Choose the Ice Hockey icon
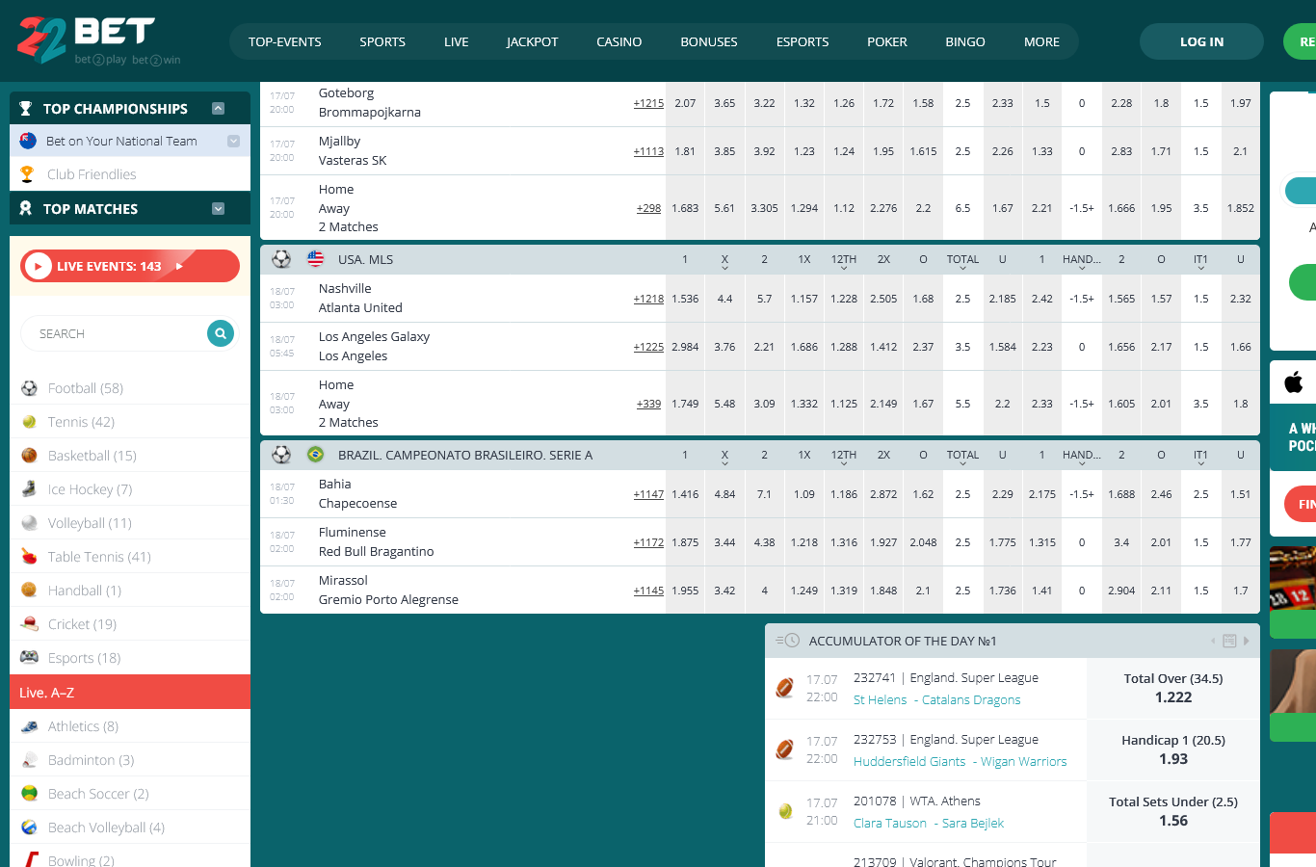The width and height of the screenshot is (1316, 867). pyautogui.click(x=29, y=489)
